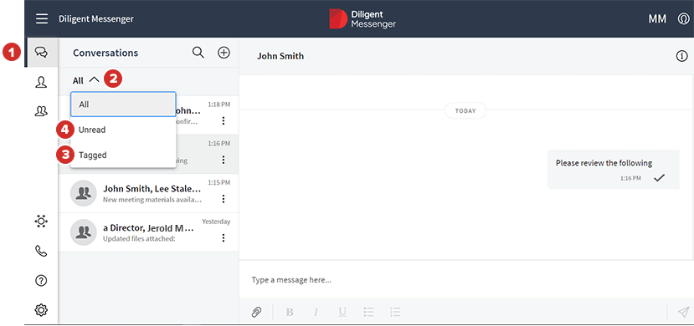The height and width of the screenshot is (326, 694).
Task: Open the Contacts single-person icon
Action: point(41,82)
